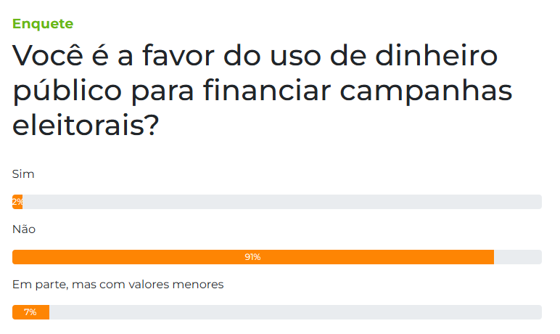This screenshot has width=560, height=334.
Task: Select the "Não" poll option label
Action: coord(24,229)
